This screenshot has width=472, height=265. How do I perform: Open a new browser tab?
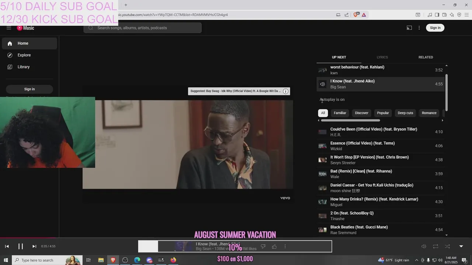126,5
